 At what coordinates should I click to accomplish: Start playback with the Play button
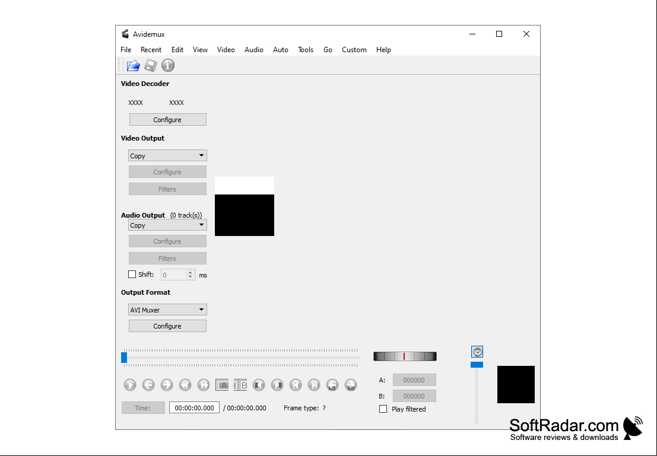tap(130, 385)
